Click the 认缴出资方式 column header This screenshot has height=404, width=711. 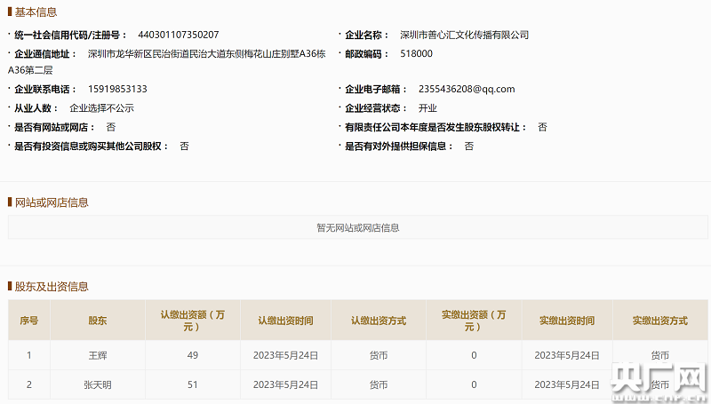click(x=379, y=321)
